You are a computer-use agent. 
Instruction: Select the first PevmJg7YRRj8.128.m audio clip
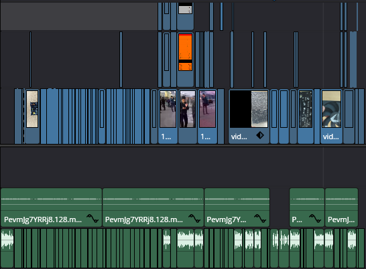(52, 207)
